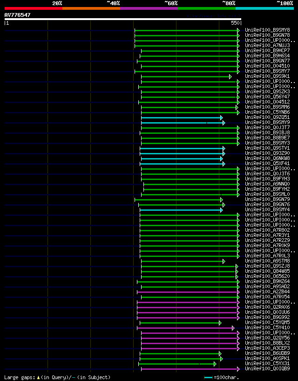The image size is (298, 381).
Task: Click the purple alignment bar for B9G992
Action: [187, 318]
